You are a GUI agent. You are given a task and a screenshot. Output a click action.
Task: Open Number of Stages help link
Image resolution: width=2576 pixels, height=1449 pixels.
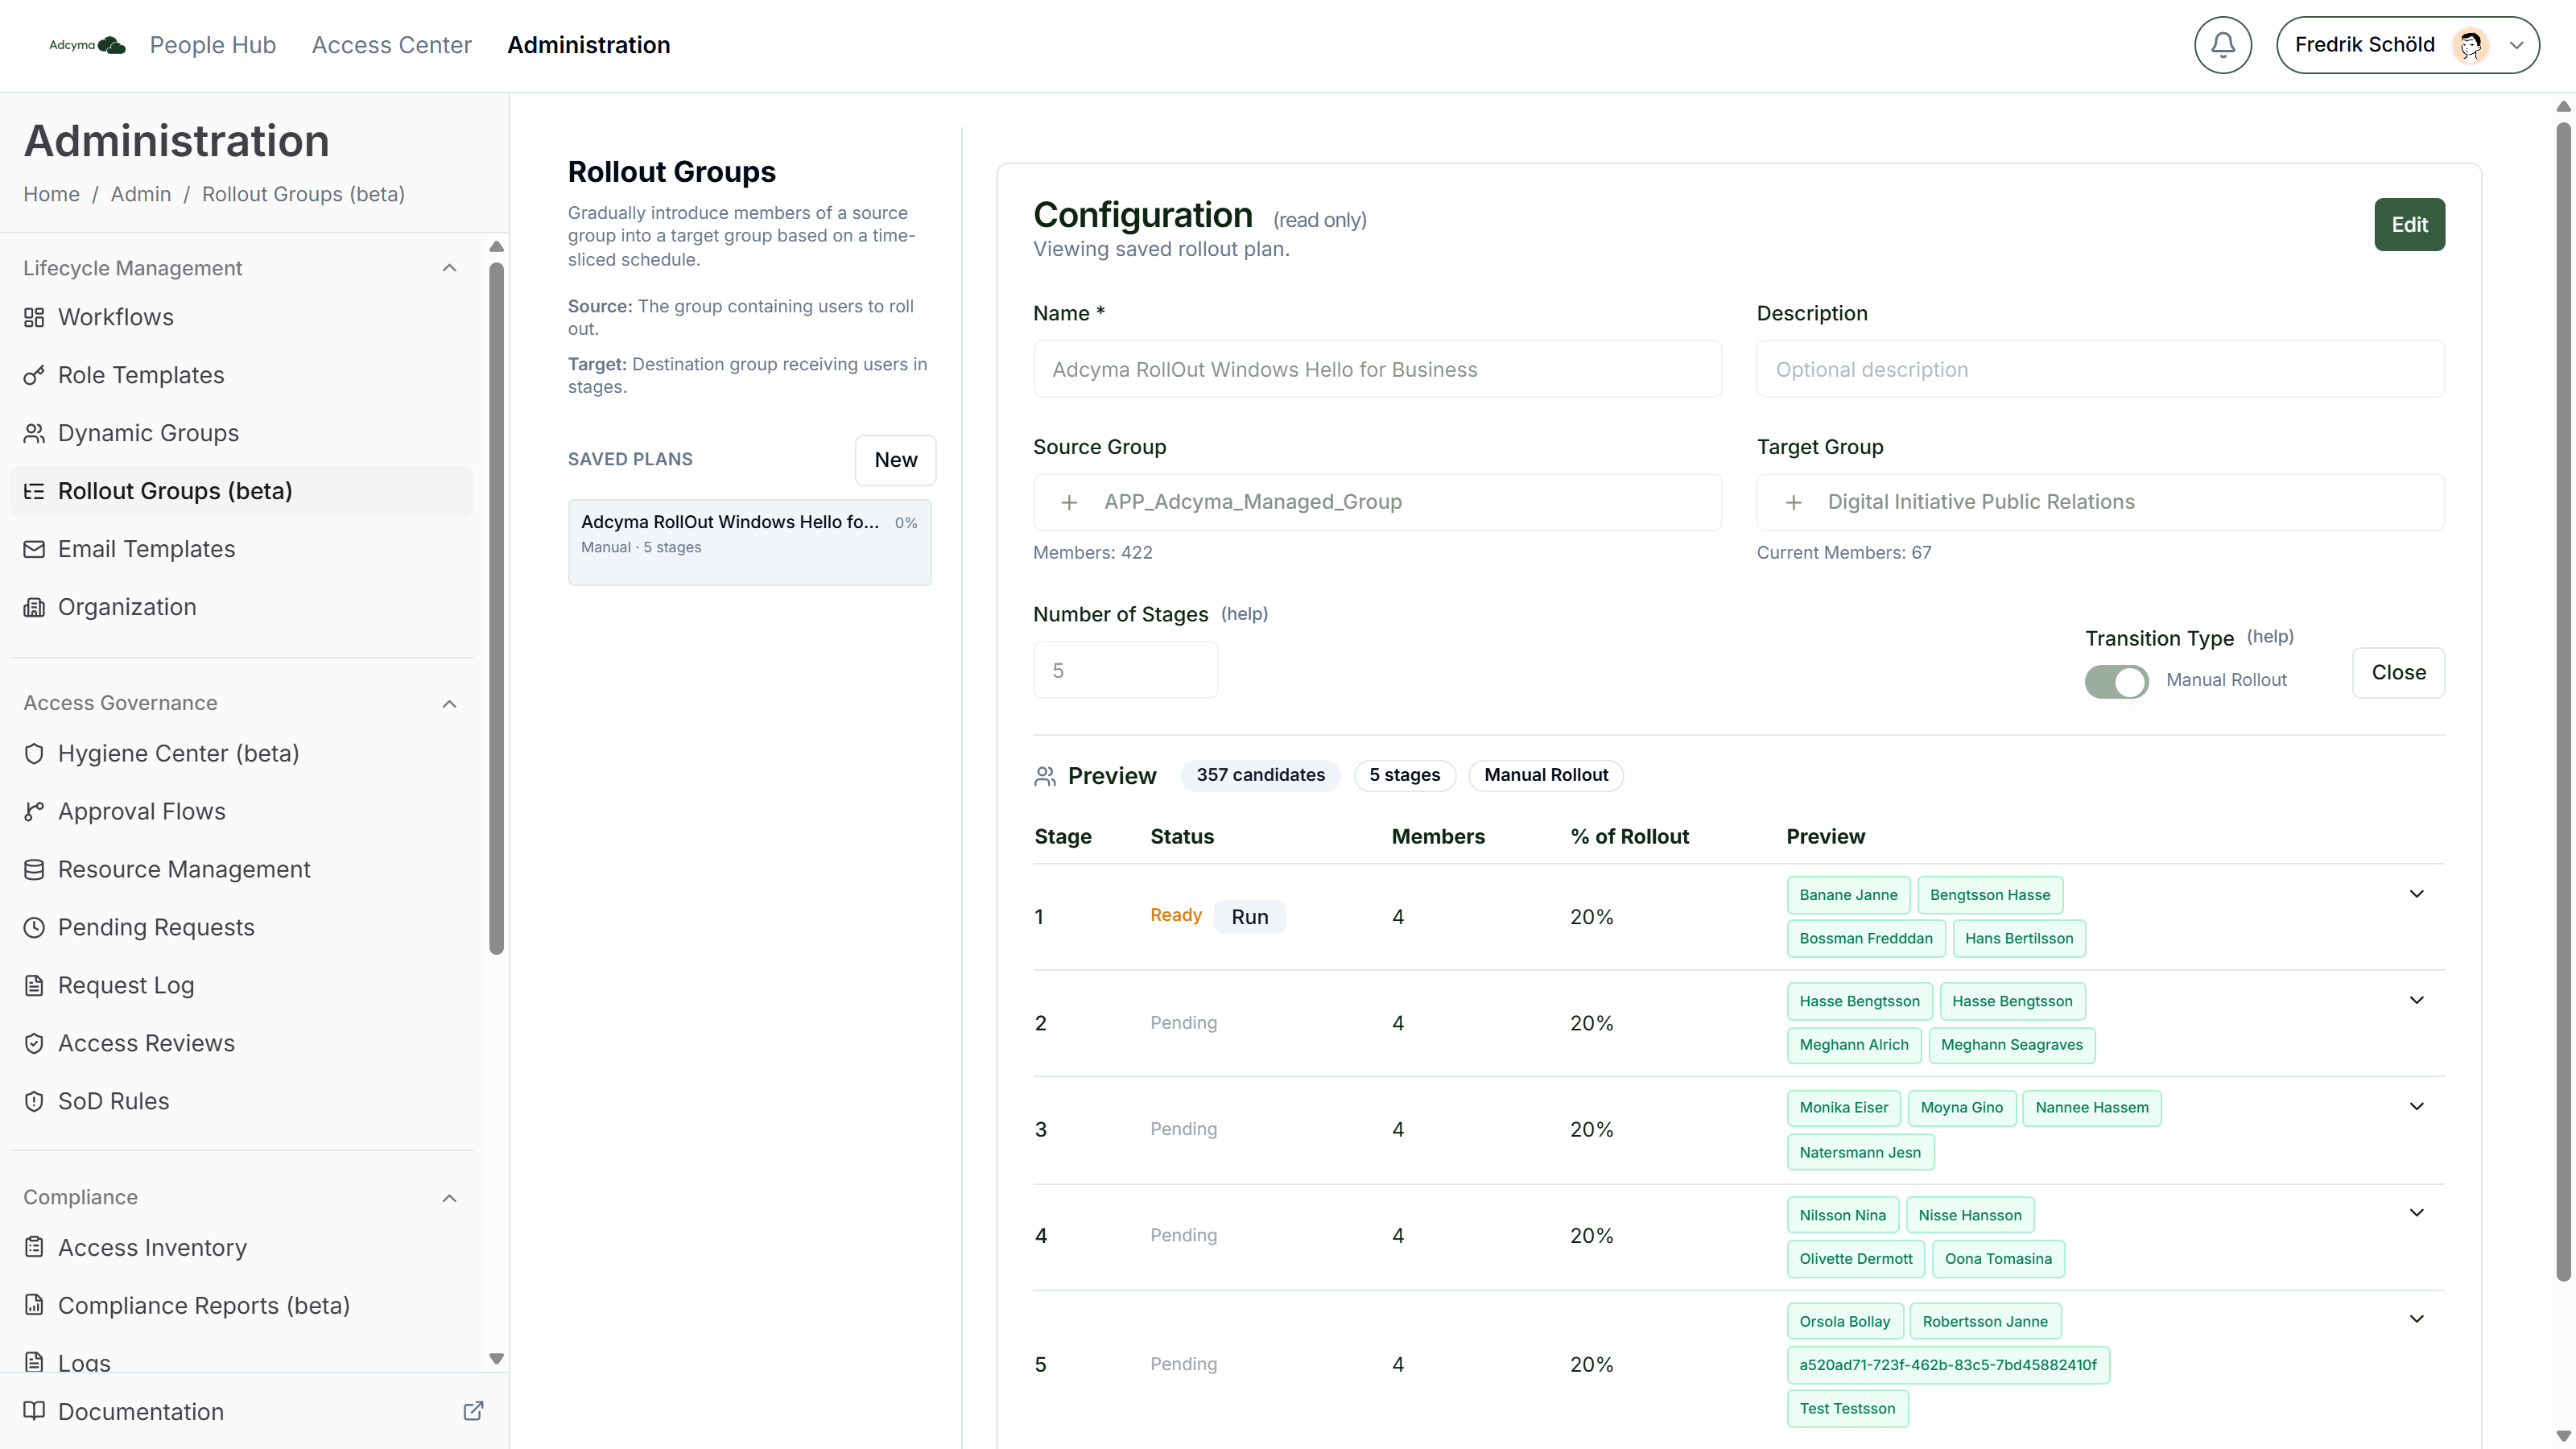[x=1244, y=614]
